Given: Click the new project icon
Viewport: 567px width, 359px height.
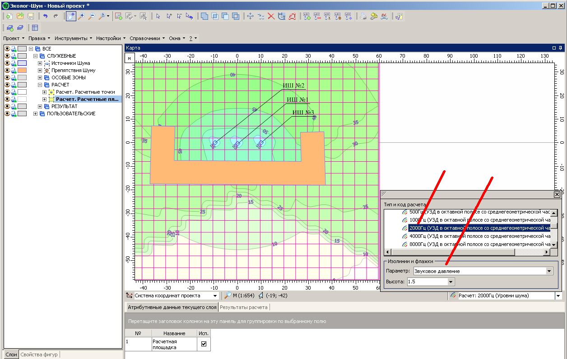Looking at the screenshot, I should (9, 16).
